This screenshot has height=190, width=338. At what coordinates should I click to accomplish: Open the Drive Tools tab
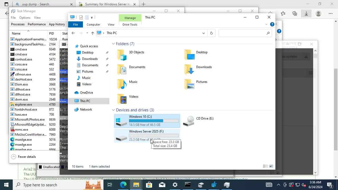130,25
